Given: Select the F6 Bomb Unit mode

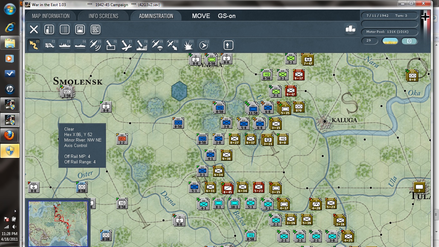Looking at the screenshot, I should coord(111,45).
